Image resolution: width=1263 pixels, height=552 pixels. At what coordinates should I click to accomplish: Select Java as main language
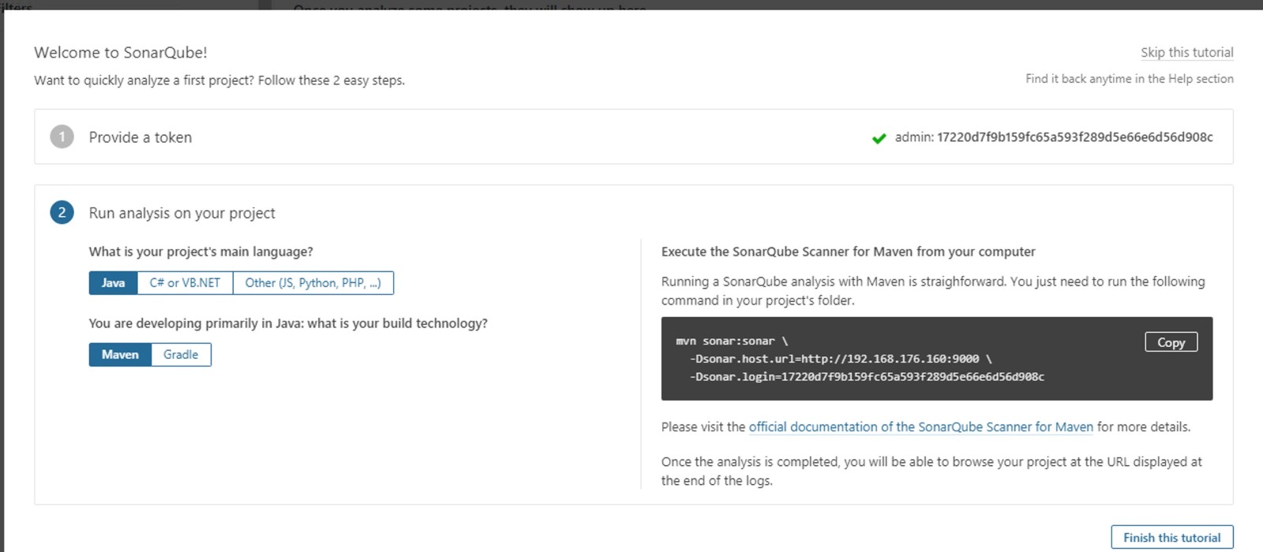coord(113,282)
